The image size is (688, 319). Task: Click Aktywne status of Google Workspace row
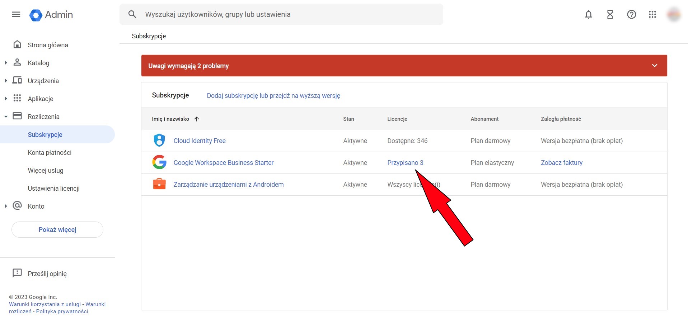click(355, 163)
